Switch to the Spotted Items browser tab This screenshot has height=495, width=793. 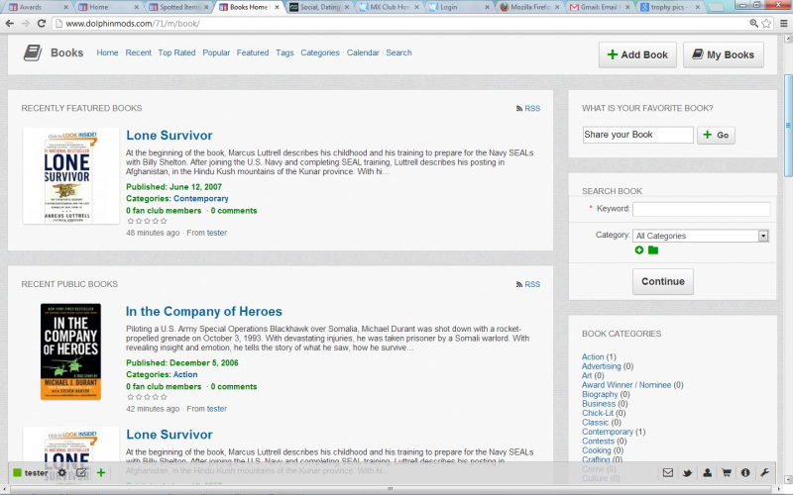coord(179,7)
